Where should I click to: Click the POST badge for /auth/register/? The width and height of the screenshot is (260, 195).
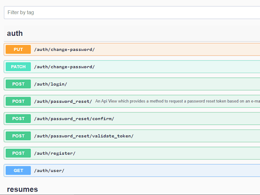point(18,153)
